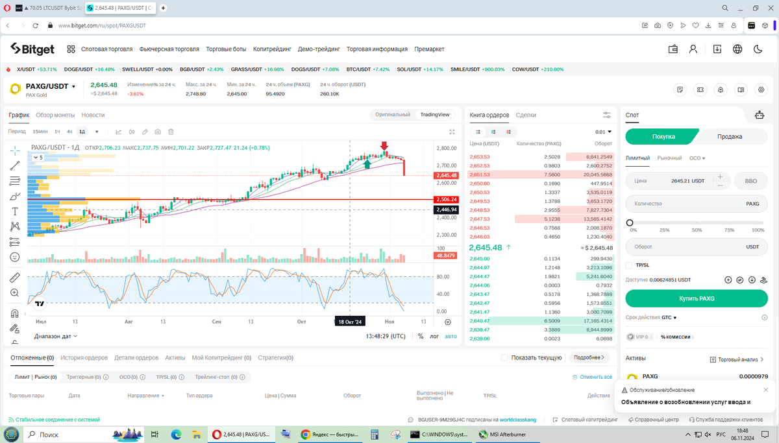Show only asks in order book
779x443 pixels.
pyautogui.click(x=509, y=132)
